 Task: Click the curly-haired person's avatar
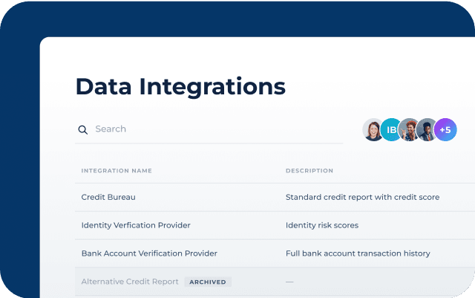tap(409, 129)
